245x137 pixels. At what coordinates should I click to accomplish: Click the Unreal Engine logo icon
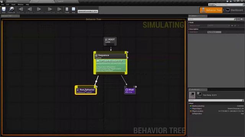2,2
